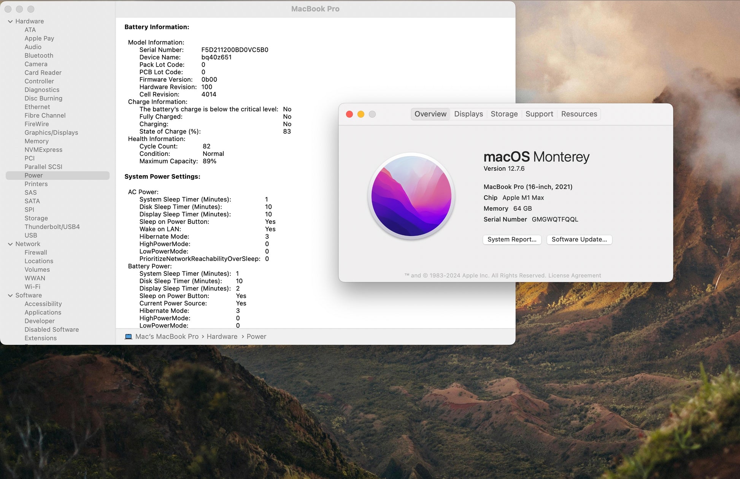The height and width of the screenshot is (479, 740).
Task: Click the laptop icon in the path bar
Action: [129, 337]
